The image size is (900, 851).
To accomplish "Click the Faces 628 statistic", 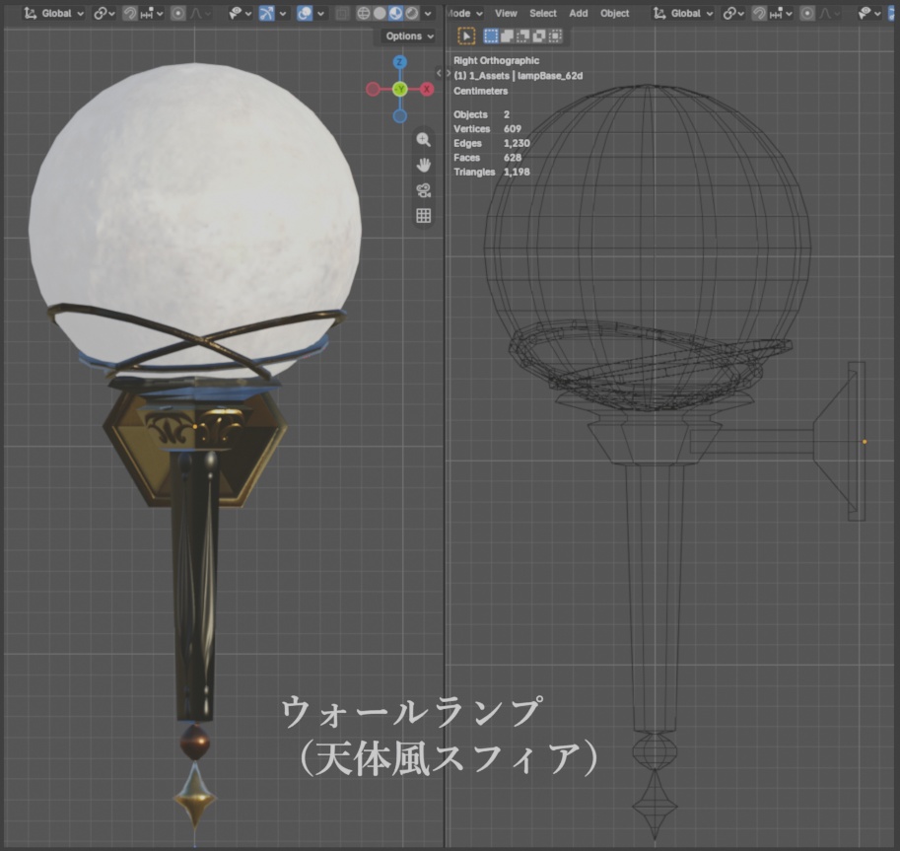I will (487, 158).
